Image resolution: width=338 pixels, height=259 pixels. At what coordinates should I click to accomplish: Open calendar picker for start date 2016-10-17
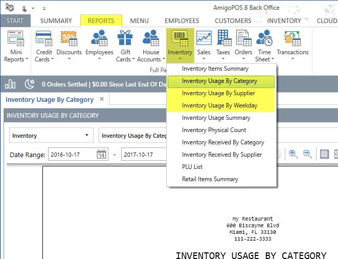point(102,155)
